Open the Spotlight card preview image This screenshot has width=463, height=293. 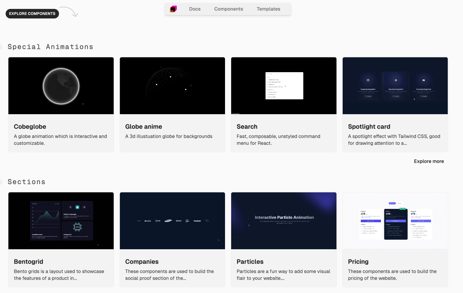point(395,86)
